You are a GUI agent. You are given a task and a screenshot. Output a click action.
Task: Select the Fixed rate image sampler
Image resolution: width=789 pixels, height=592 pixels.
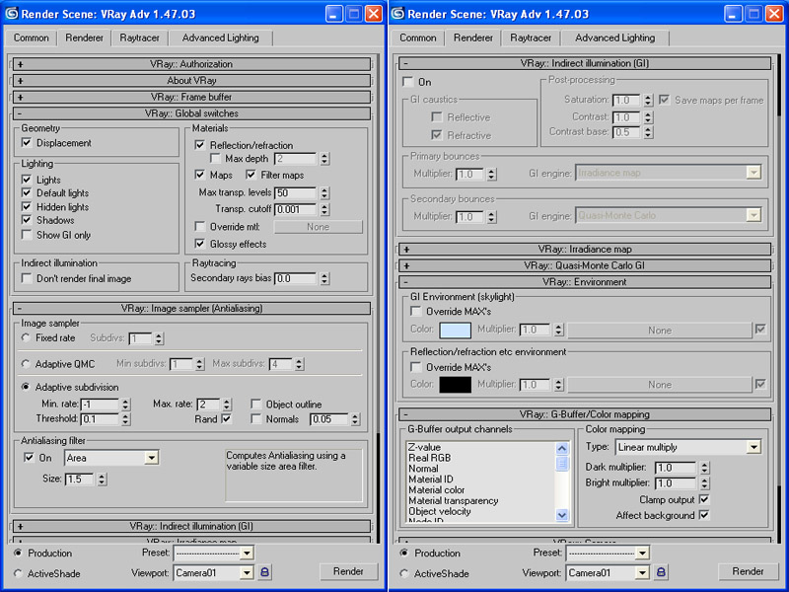pyautogui.click(x=26, y=337)
